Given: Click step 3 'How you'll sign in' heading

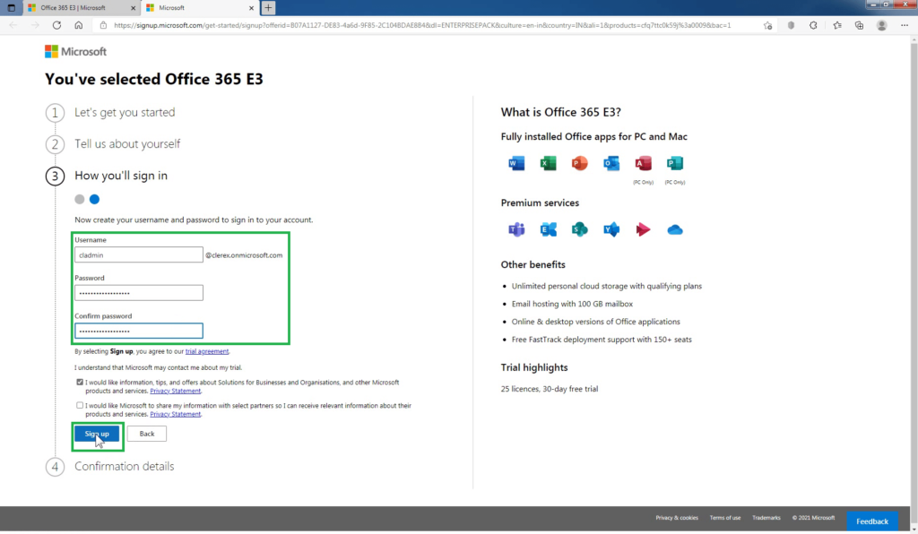Looking at the screenshot, I should (x=121, y=176).
